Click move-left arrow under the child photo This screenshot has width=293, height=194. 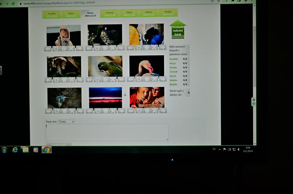(48, 48)
